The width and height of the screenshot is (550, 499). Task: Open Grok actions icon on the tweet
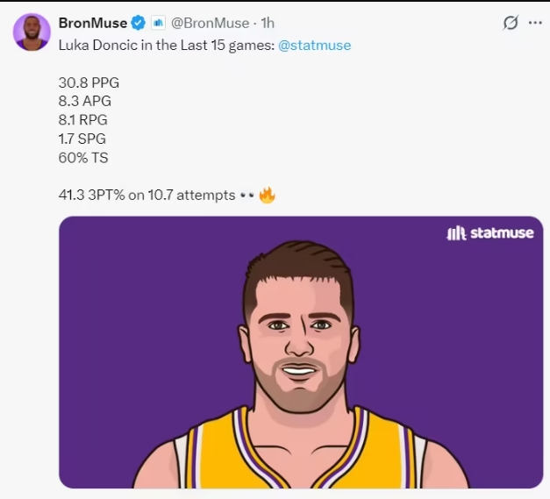[x=510, y=23]
